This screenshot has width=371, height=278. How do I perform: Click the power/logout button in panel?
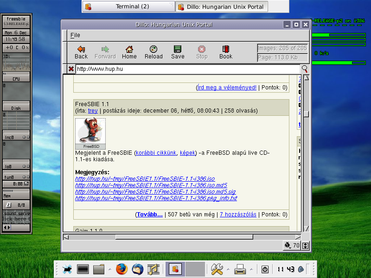click(x=265, y=269)
